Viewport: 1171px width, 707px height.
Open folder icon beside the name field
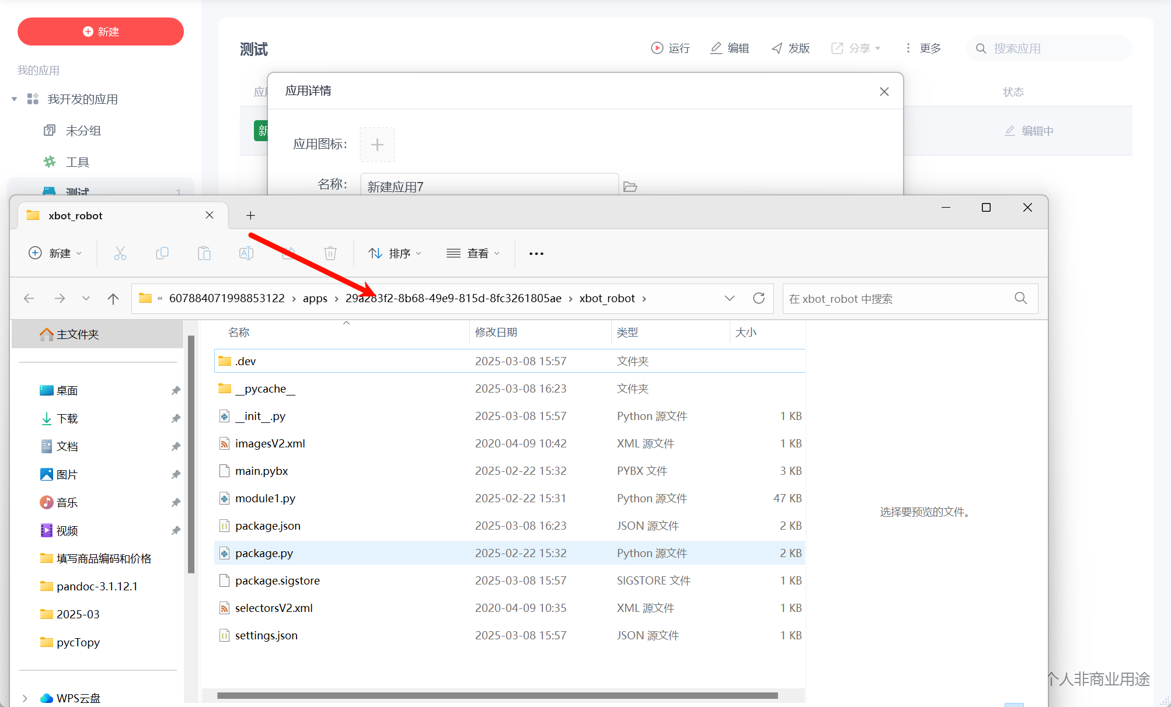point(630,187)
